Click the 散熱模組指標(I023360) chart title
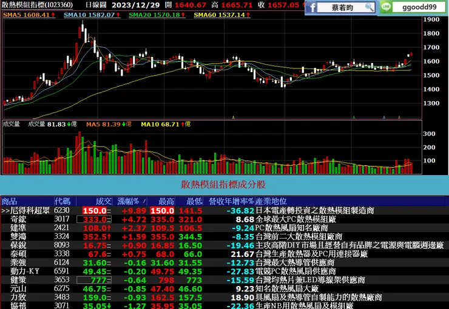This screenshot has height=309, width=449. (x=37, y=5)
